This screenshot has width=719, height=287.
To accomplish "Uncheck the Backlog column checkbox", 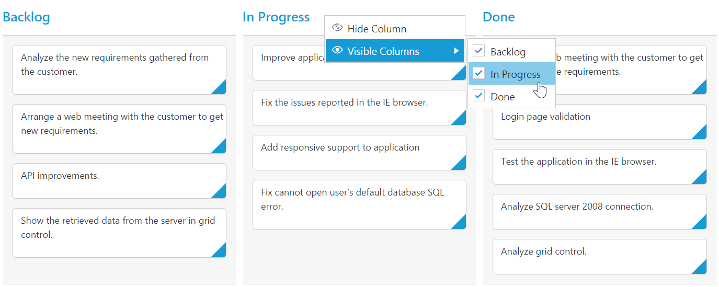I will point(478,51).
